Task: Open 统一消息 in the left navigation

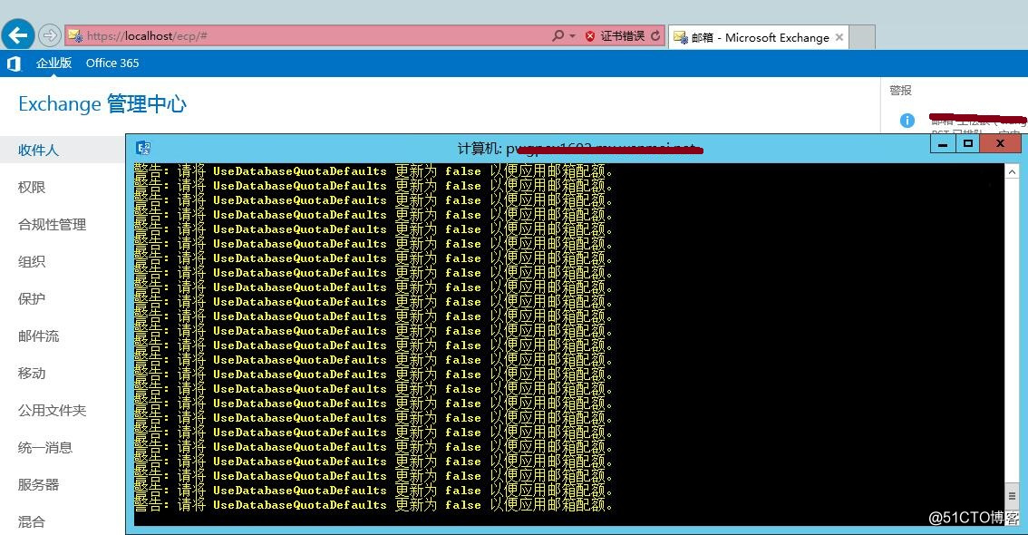Action: pos(44,448)
